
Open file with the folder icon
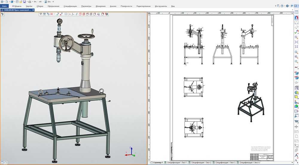(x=21, y=2)
